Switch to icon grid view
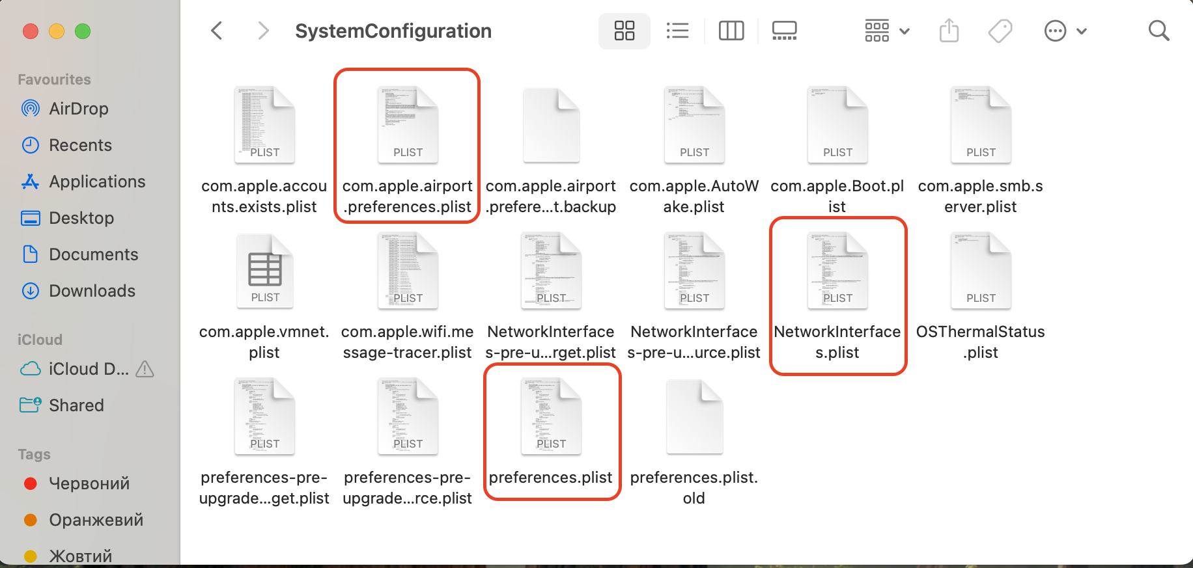The width and height of the screenshot is (1193, 568). (x=624, y=31)
